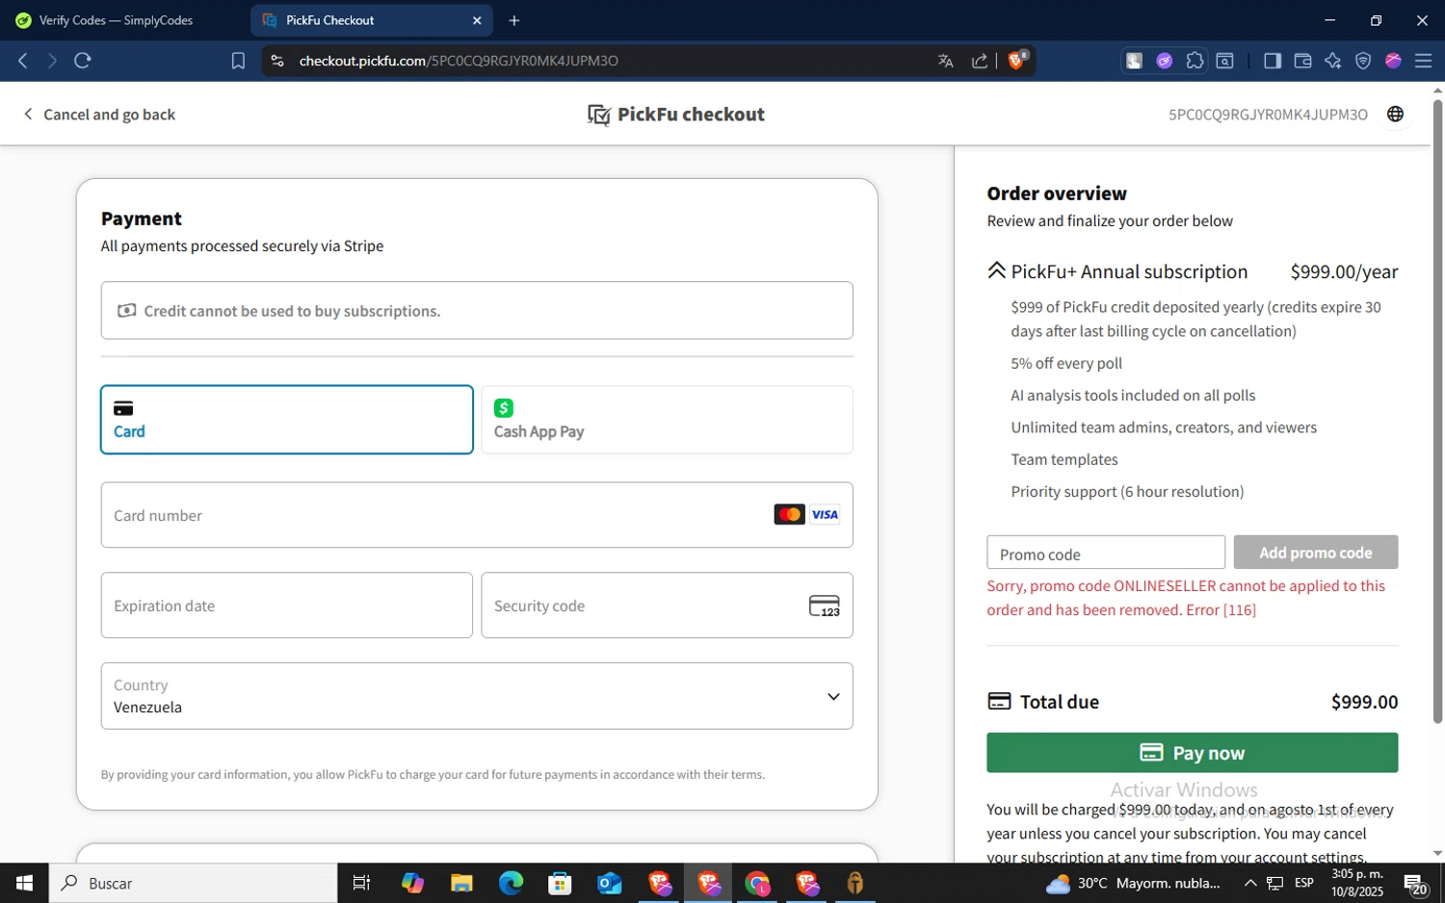Screen dimensions: 1445x903
Task: Click Cancel and go back link
Action: point(99,115)
